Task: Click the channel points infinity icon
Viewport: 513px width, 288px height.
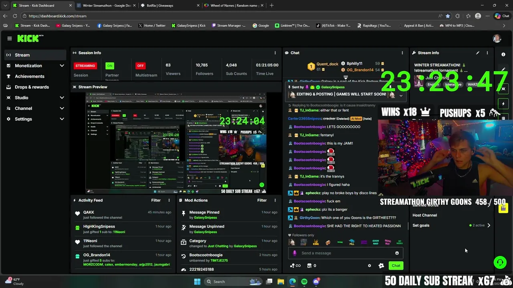Action: pos(295,266)
